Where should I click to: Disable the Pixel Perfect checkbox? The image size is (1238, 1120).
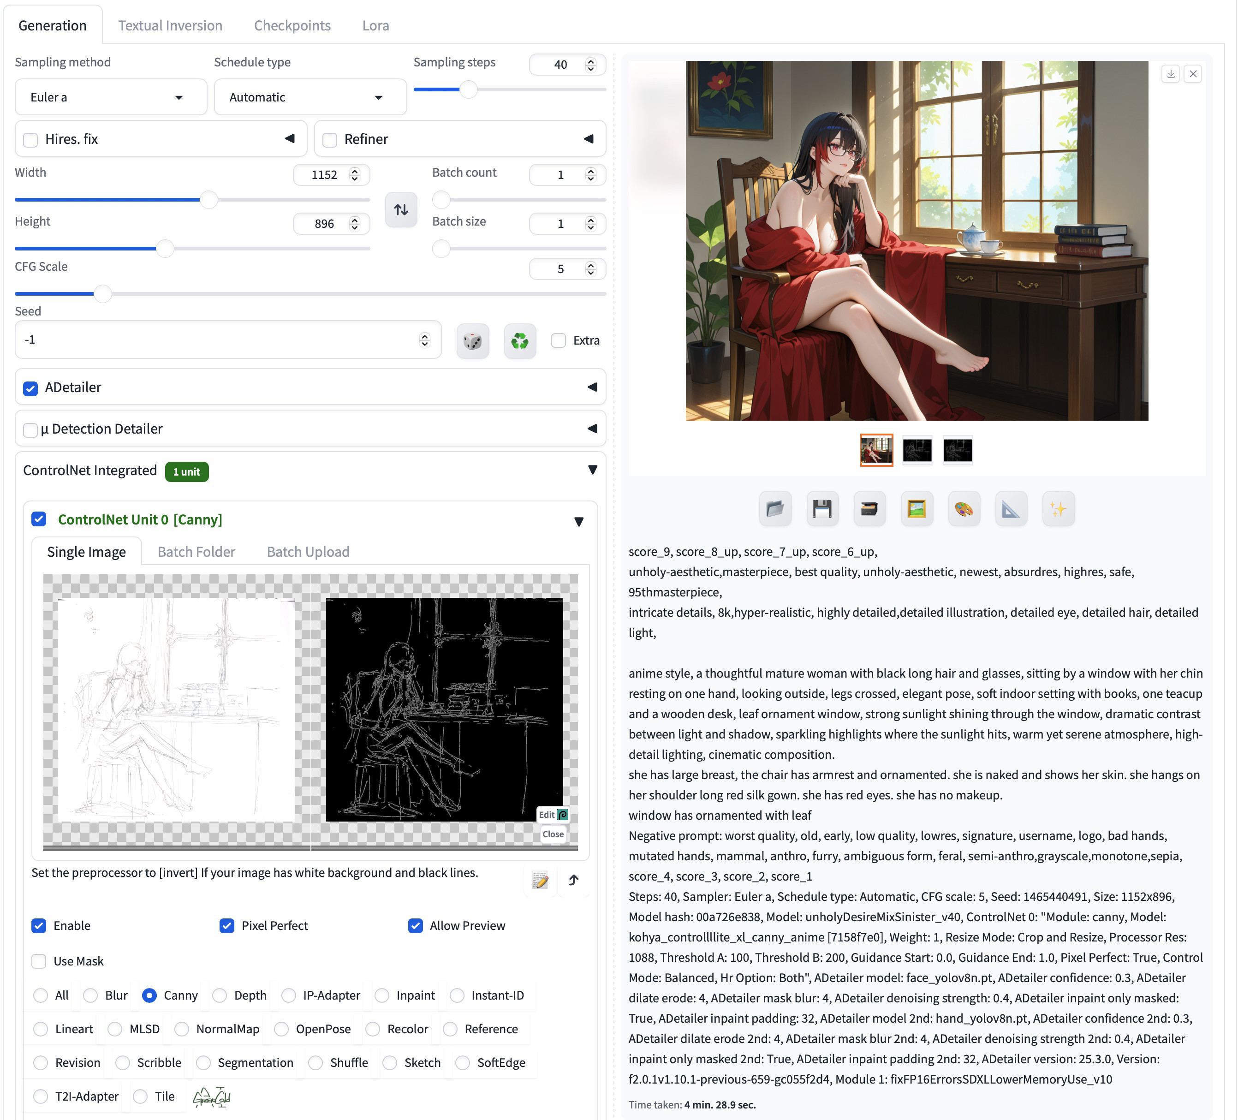[226, 925]
